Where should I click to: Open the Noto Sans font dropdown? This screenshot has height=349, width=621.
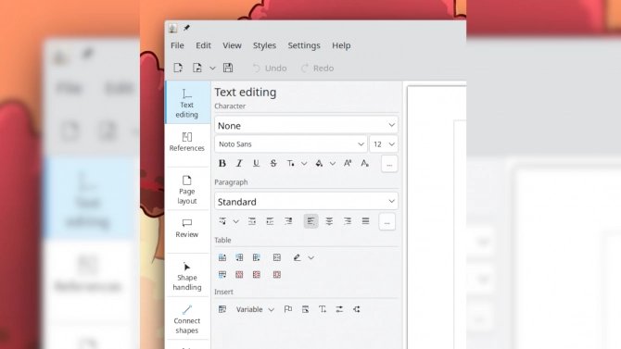pyautogui.click(x=291, y=144)
